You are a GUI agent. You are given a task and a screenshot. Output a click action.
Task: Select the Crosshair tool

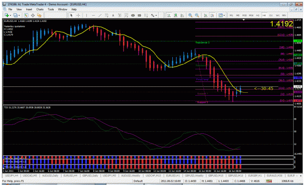[x=78, y=15]
